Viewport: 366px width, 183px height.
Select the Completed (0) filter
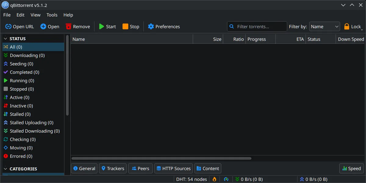(33, 72)
